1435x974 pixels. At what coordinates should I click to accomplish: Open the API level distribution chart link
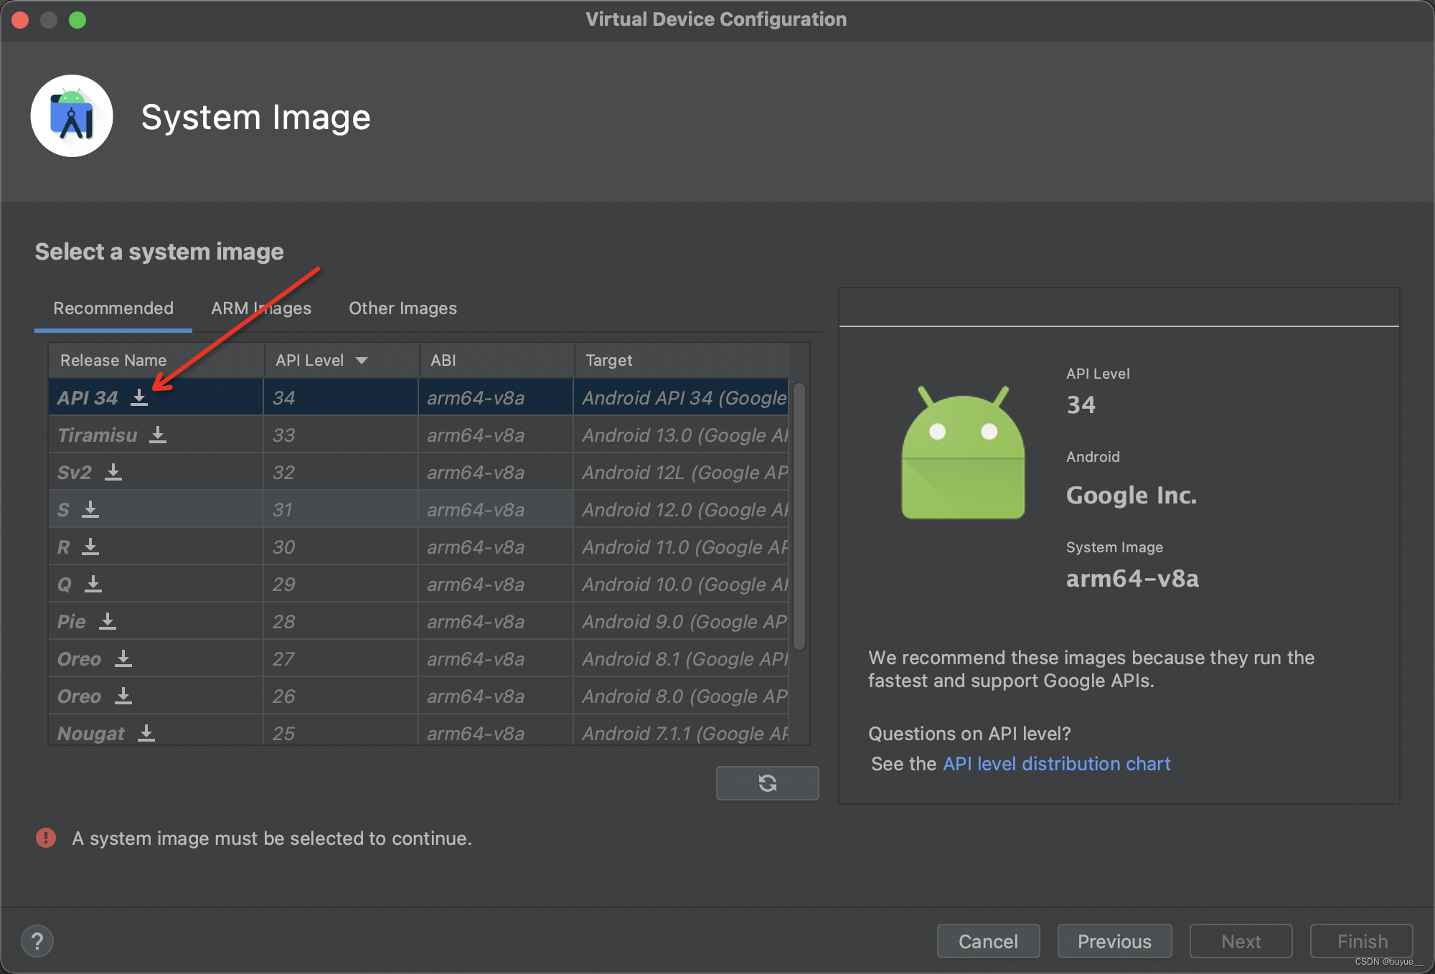(1056, 764)
